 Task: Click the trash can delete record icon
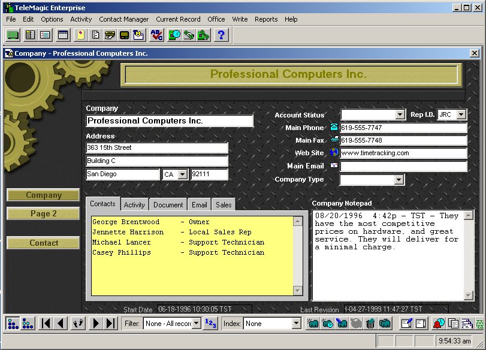370,324
